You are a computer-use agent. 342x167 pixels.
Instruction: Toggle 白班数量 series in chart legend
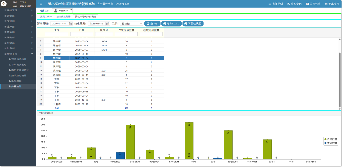[x=331, y=139]
